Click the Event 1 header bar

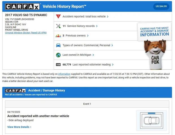point(87,104)
